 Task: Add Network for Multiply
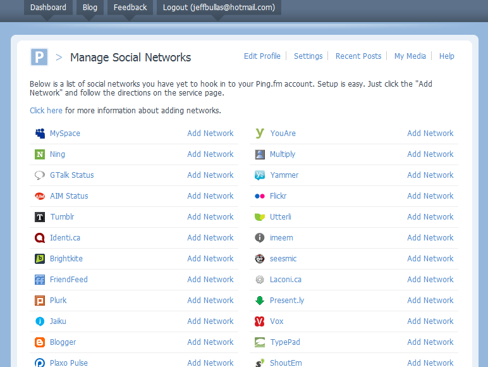tap(430, 154)
